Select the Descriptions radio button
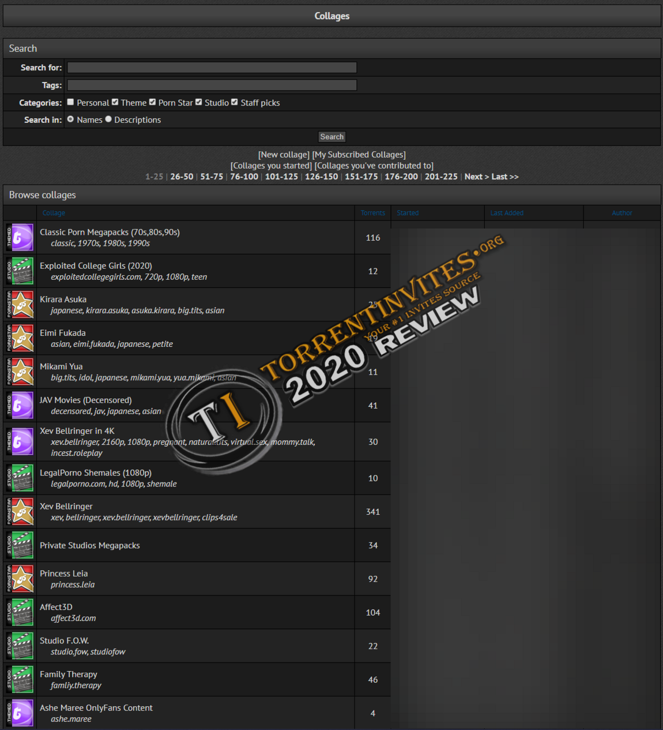 tap(108, 119)
